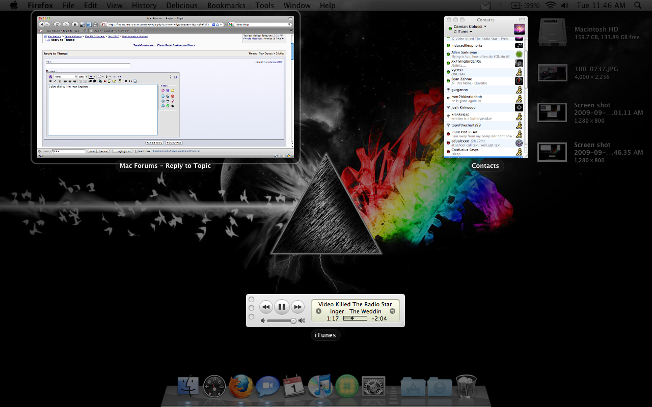Open the Bookmarks menu

[x=226, y=6]
